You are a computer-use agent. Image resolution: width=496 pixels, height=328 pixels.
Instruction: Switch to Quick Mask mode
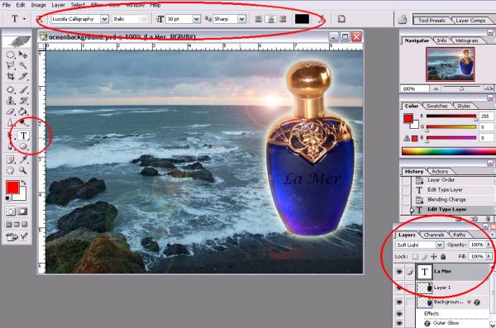pyautogui.click(x=22, y=212)
